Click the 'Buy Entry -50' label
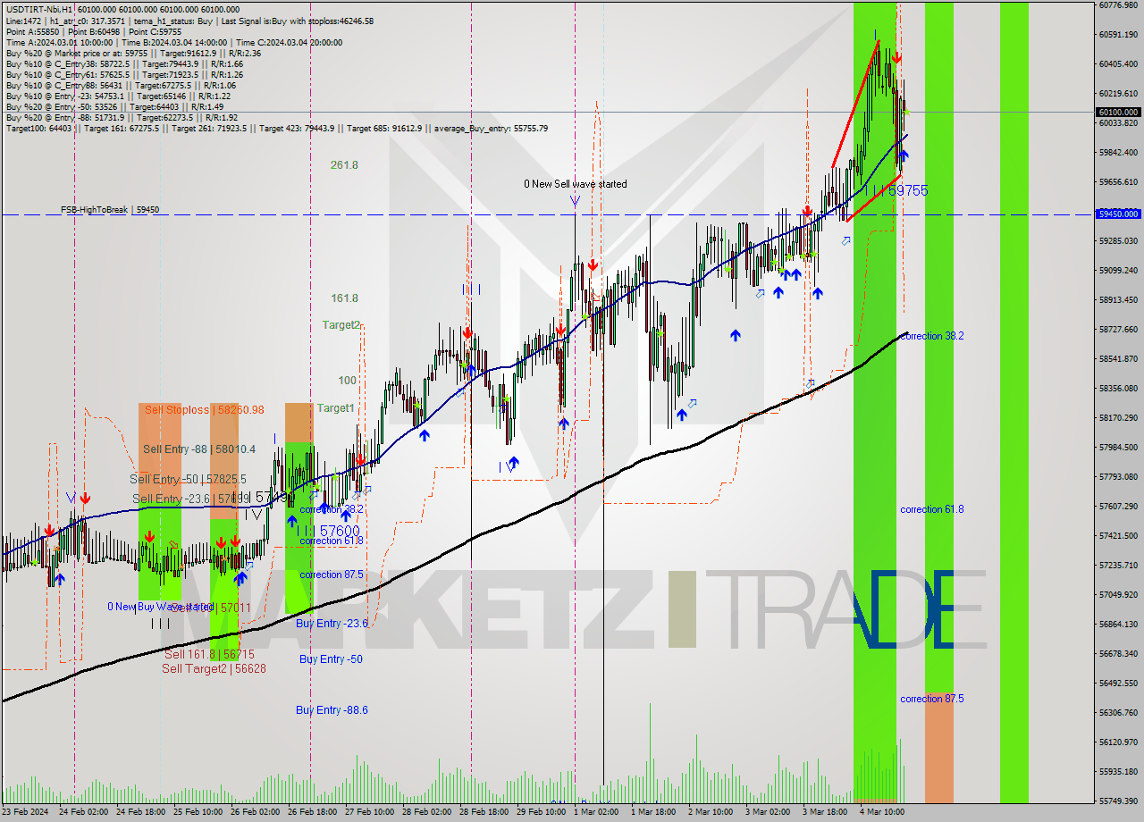Image resolution: width=1144 pixels, height=822 pixels. pos(331,658)
